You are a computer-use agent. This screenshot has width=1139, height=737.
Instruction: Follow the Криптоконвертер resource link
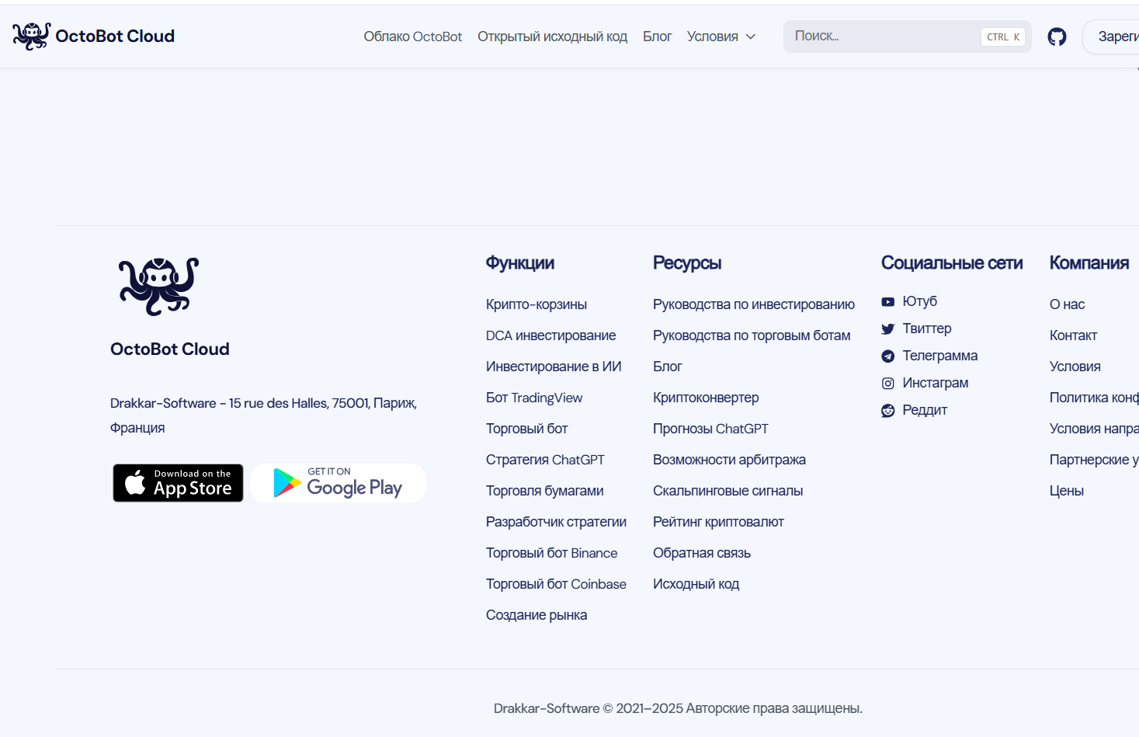706,398
